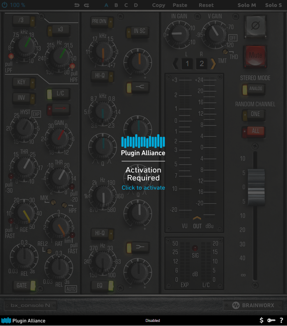The width and height of the screenshot is (287, 326).
Task: Toggle the EQ on switch
Action: (102, 286)
